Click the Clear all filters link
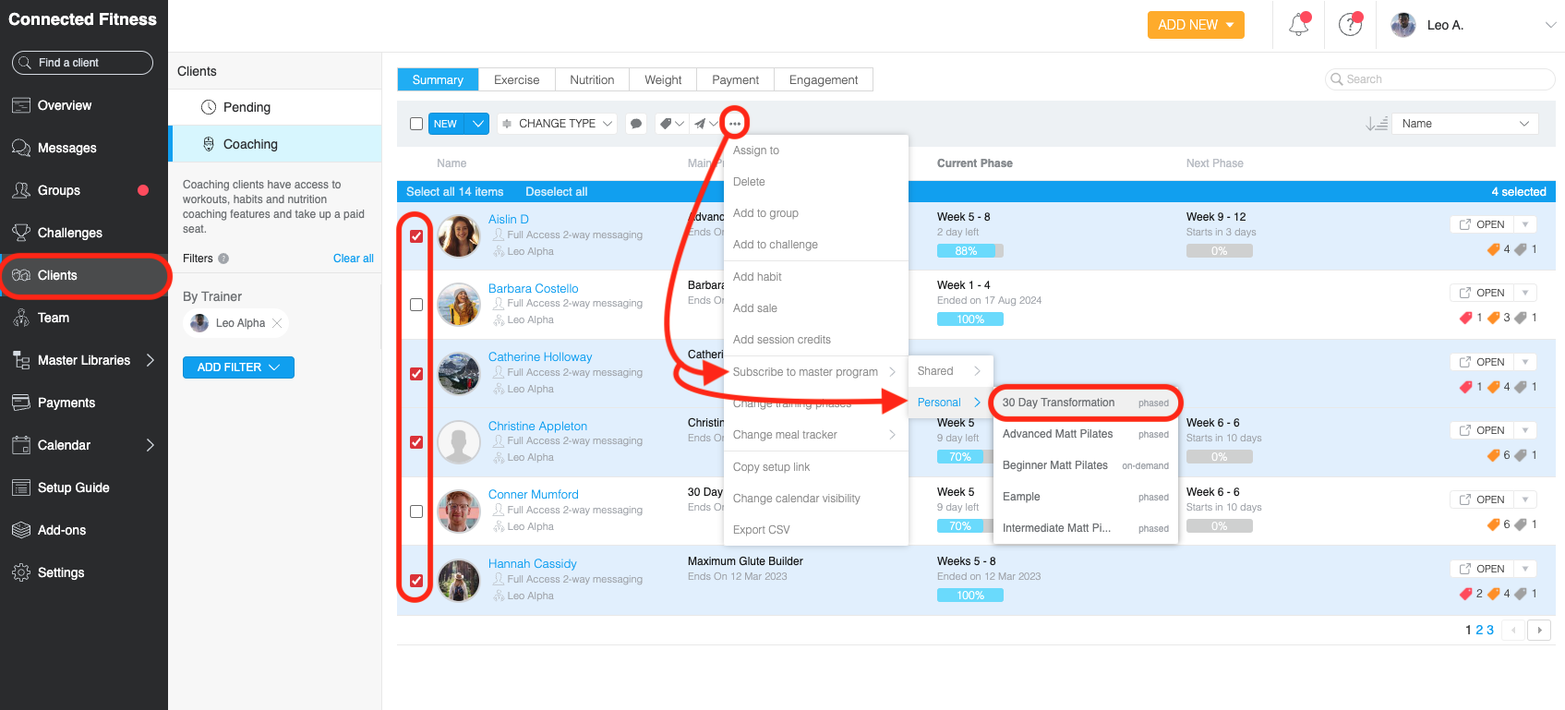Screen dimensions: 1565x710 click(x=353, y=259)
